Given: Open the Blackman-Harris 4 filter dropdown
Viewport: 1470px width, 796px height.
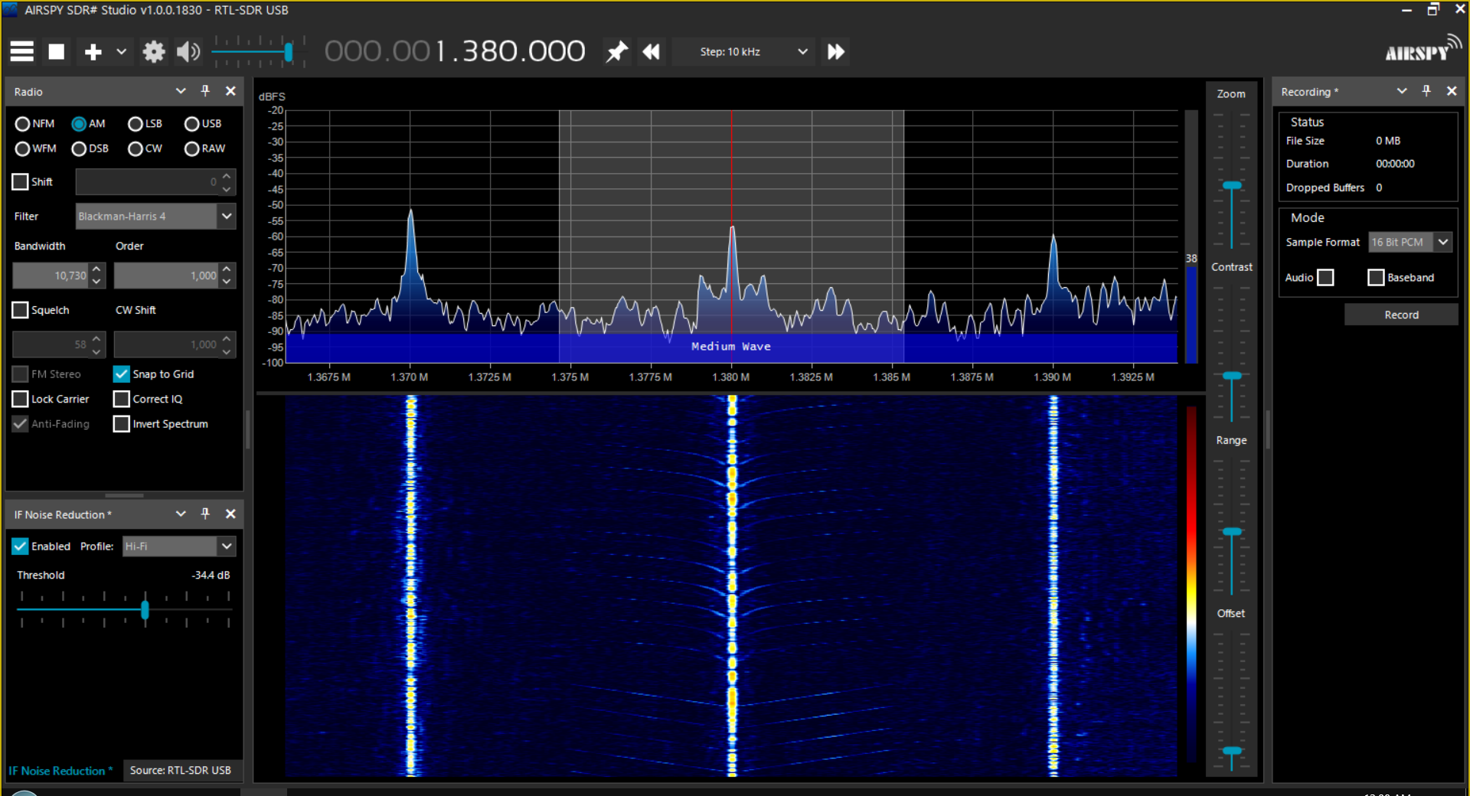Looking at the screenshot, I should tap(155, 216).
